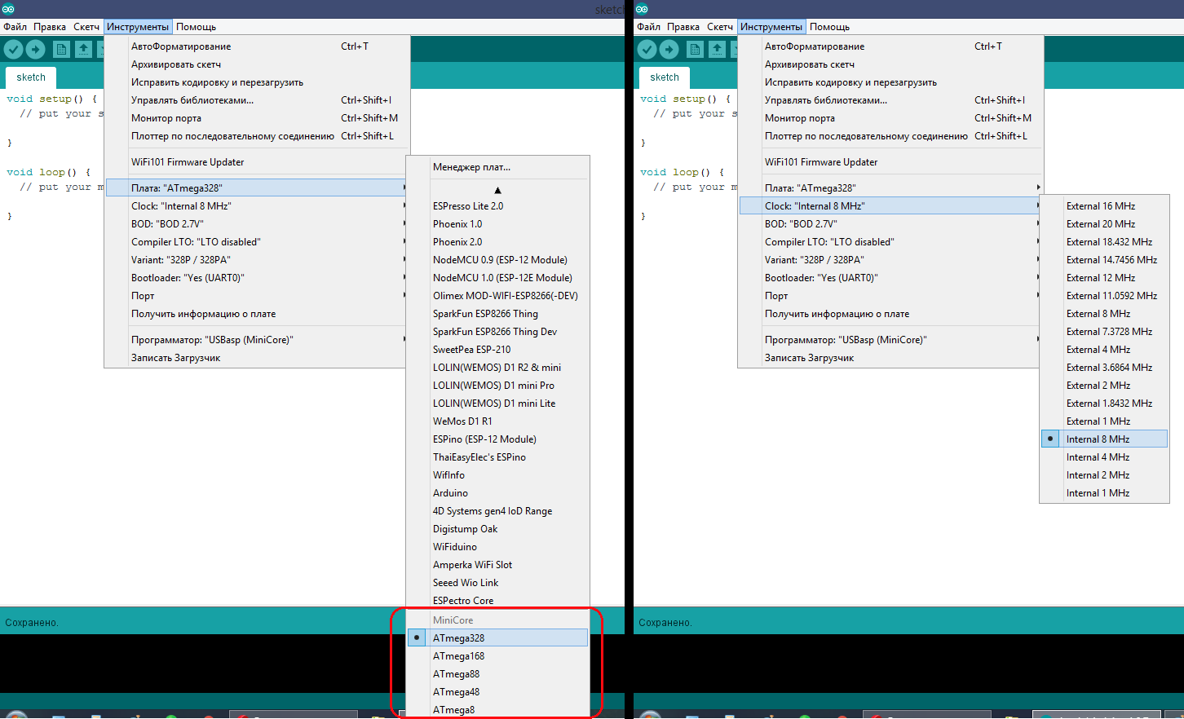The image size is (1184, 719).
Task: Switch to sketch tab in right window
Action: coord(665,77)
